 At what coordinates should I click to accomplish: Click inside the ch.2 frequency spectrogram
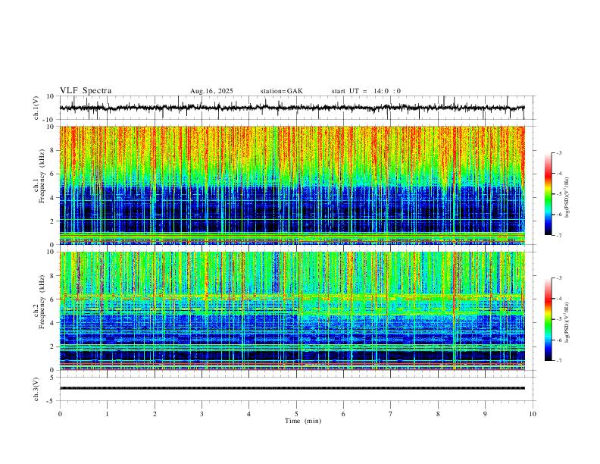tap(292, 311)
